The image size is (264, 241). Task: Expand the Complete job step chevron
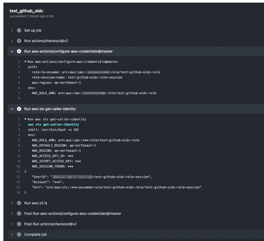coord(12,234)
